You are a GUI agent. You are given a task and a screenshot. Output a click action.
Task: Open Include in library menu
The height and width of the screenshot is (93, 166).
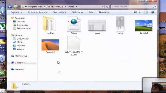tap(37, 12)
